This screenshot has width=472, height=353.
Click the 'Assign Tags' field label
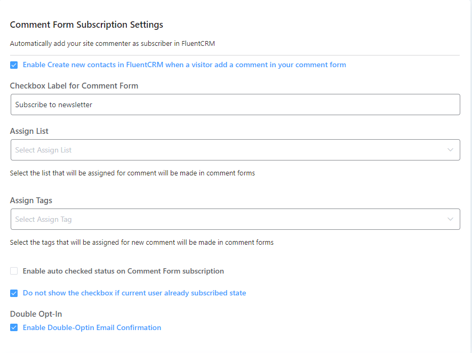[31, 200]
